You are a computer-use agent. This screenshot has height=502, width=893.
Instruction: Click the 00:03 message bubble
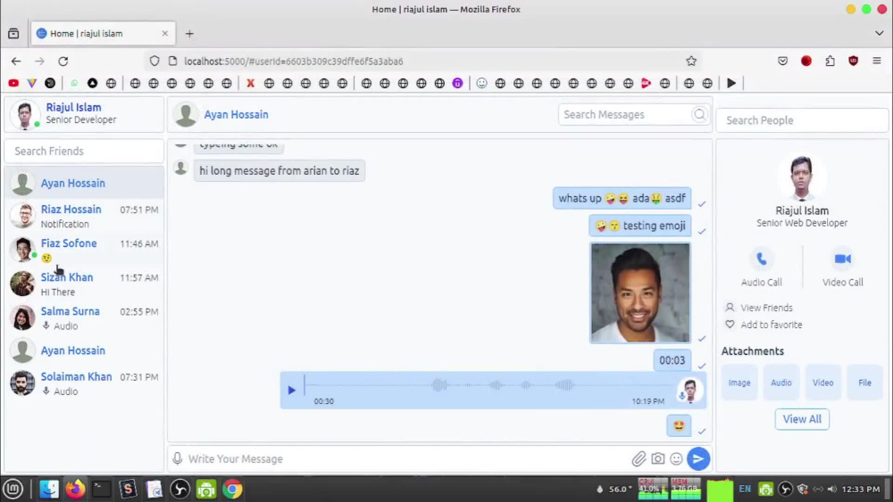pos(672,360)
